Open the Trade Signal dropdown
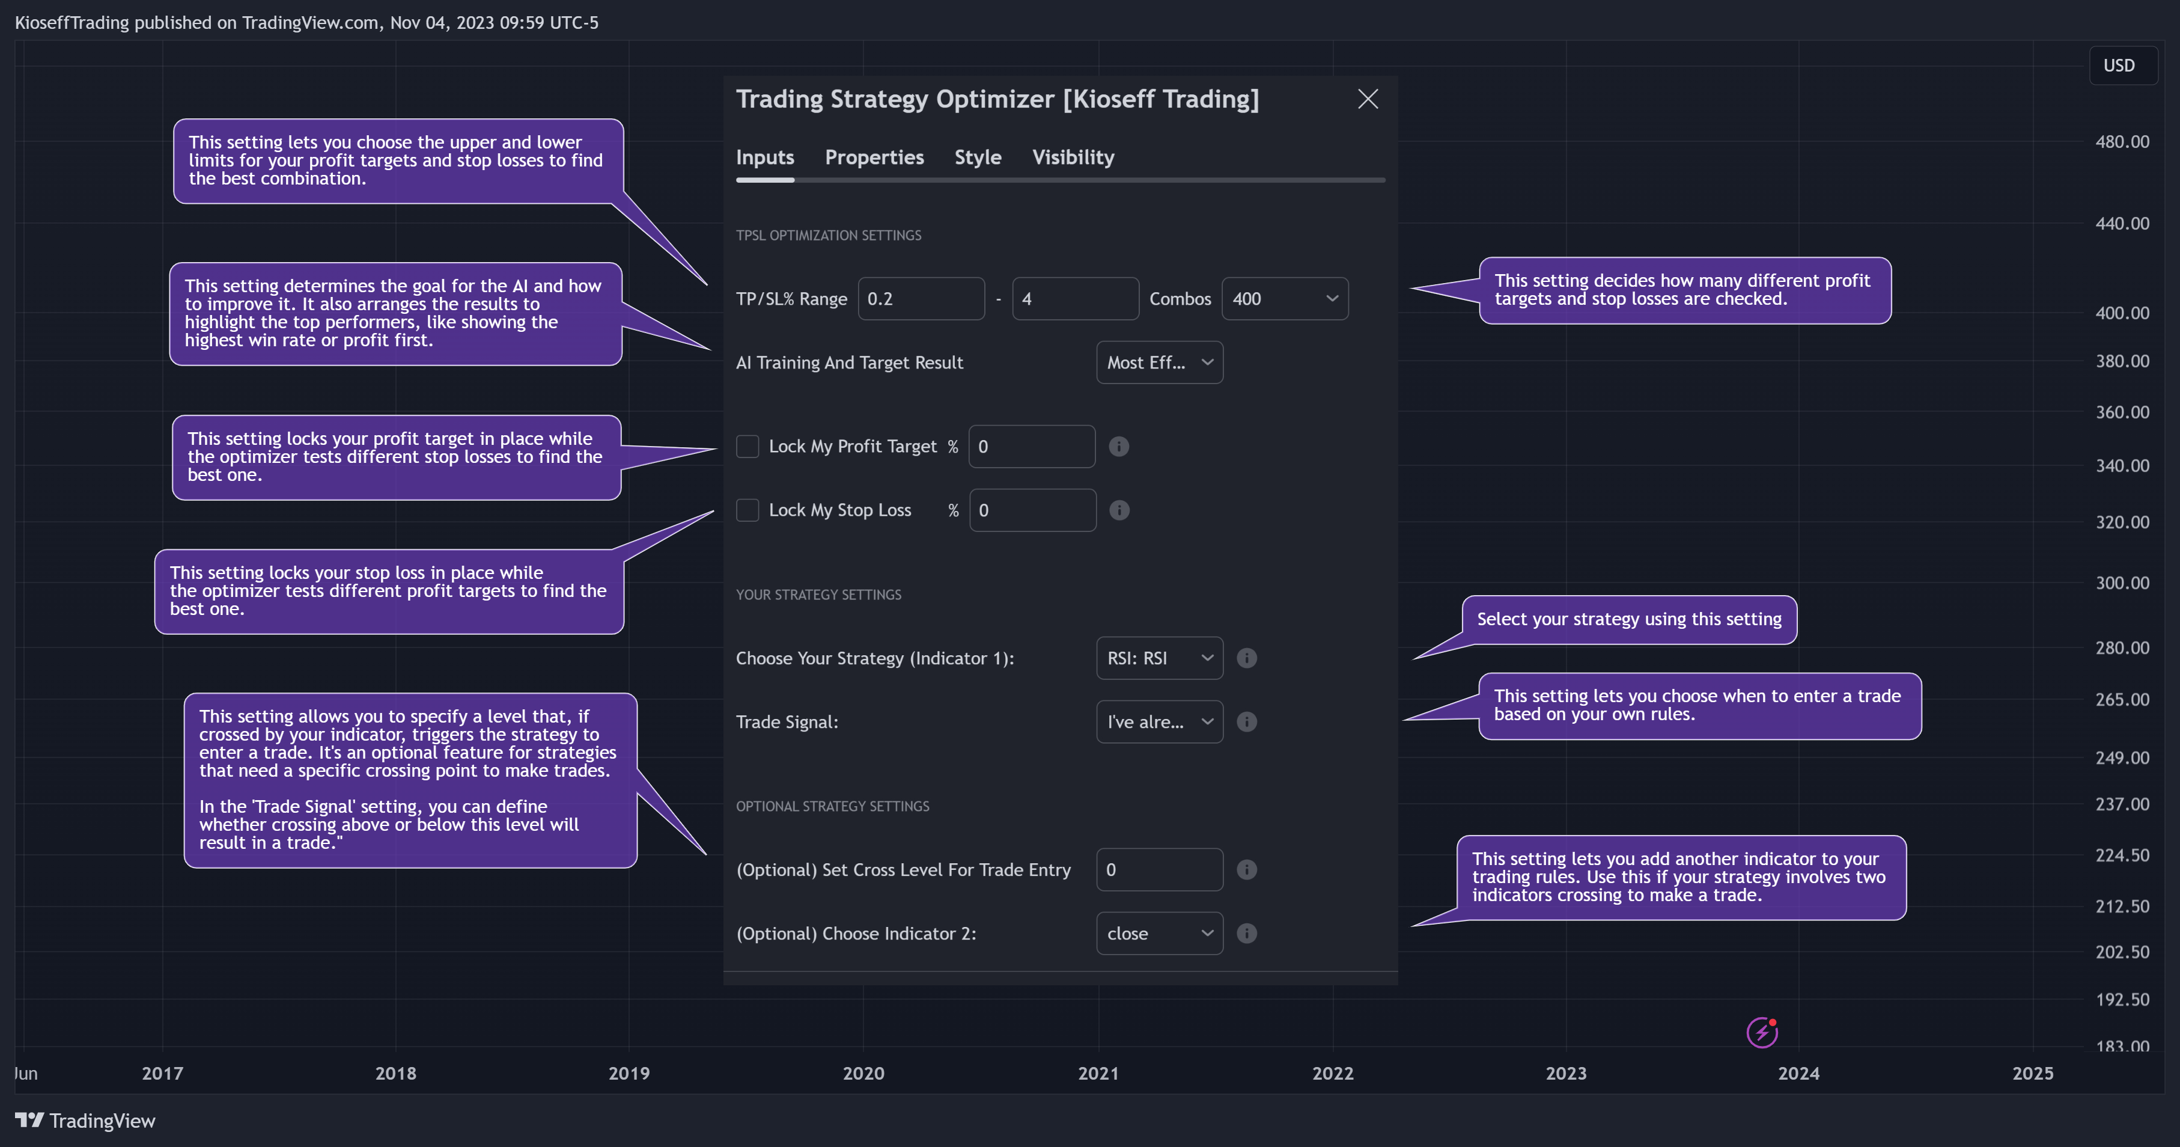Viewport: 2180px width, 1147px height. [1159, 721]
